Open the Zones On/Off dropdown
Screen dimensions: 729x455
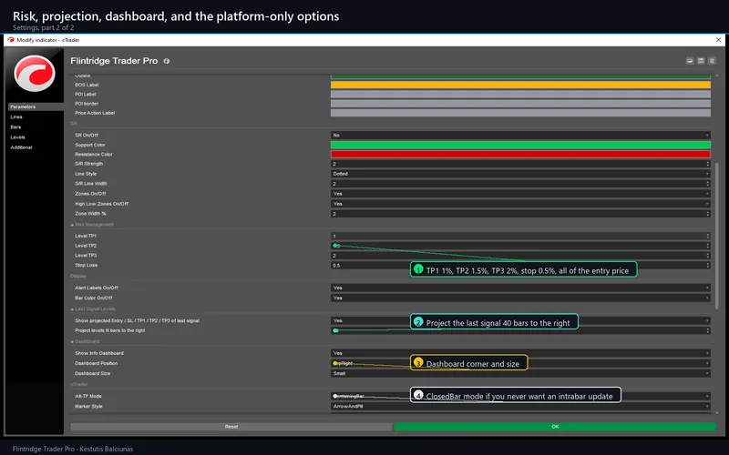tap(520, 194)
